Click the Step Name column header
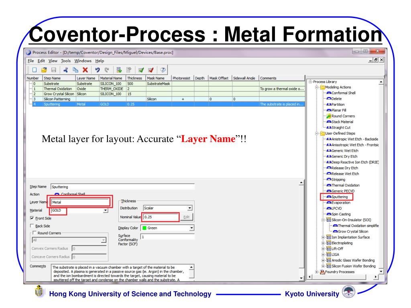Screen dimensions: 411x308 pos(59,78)
